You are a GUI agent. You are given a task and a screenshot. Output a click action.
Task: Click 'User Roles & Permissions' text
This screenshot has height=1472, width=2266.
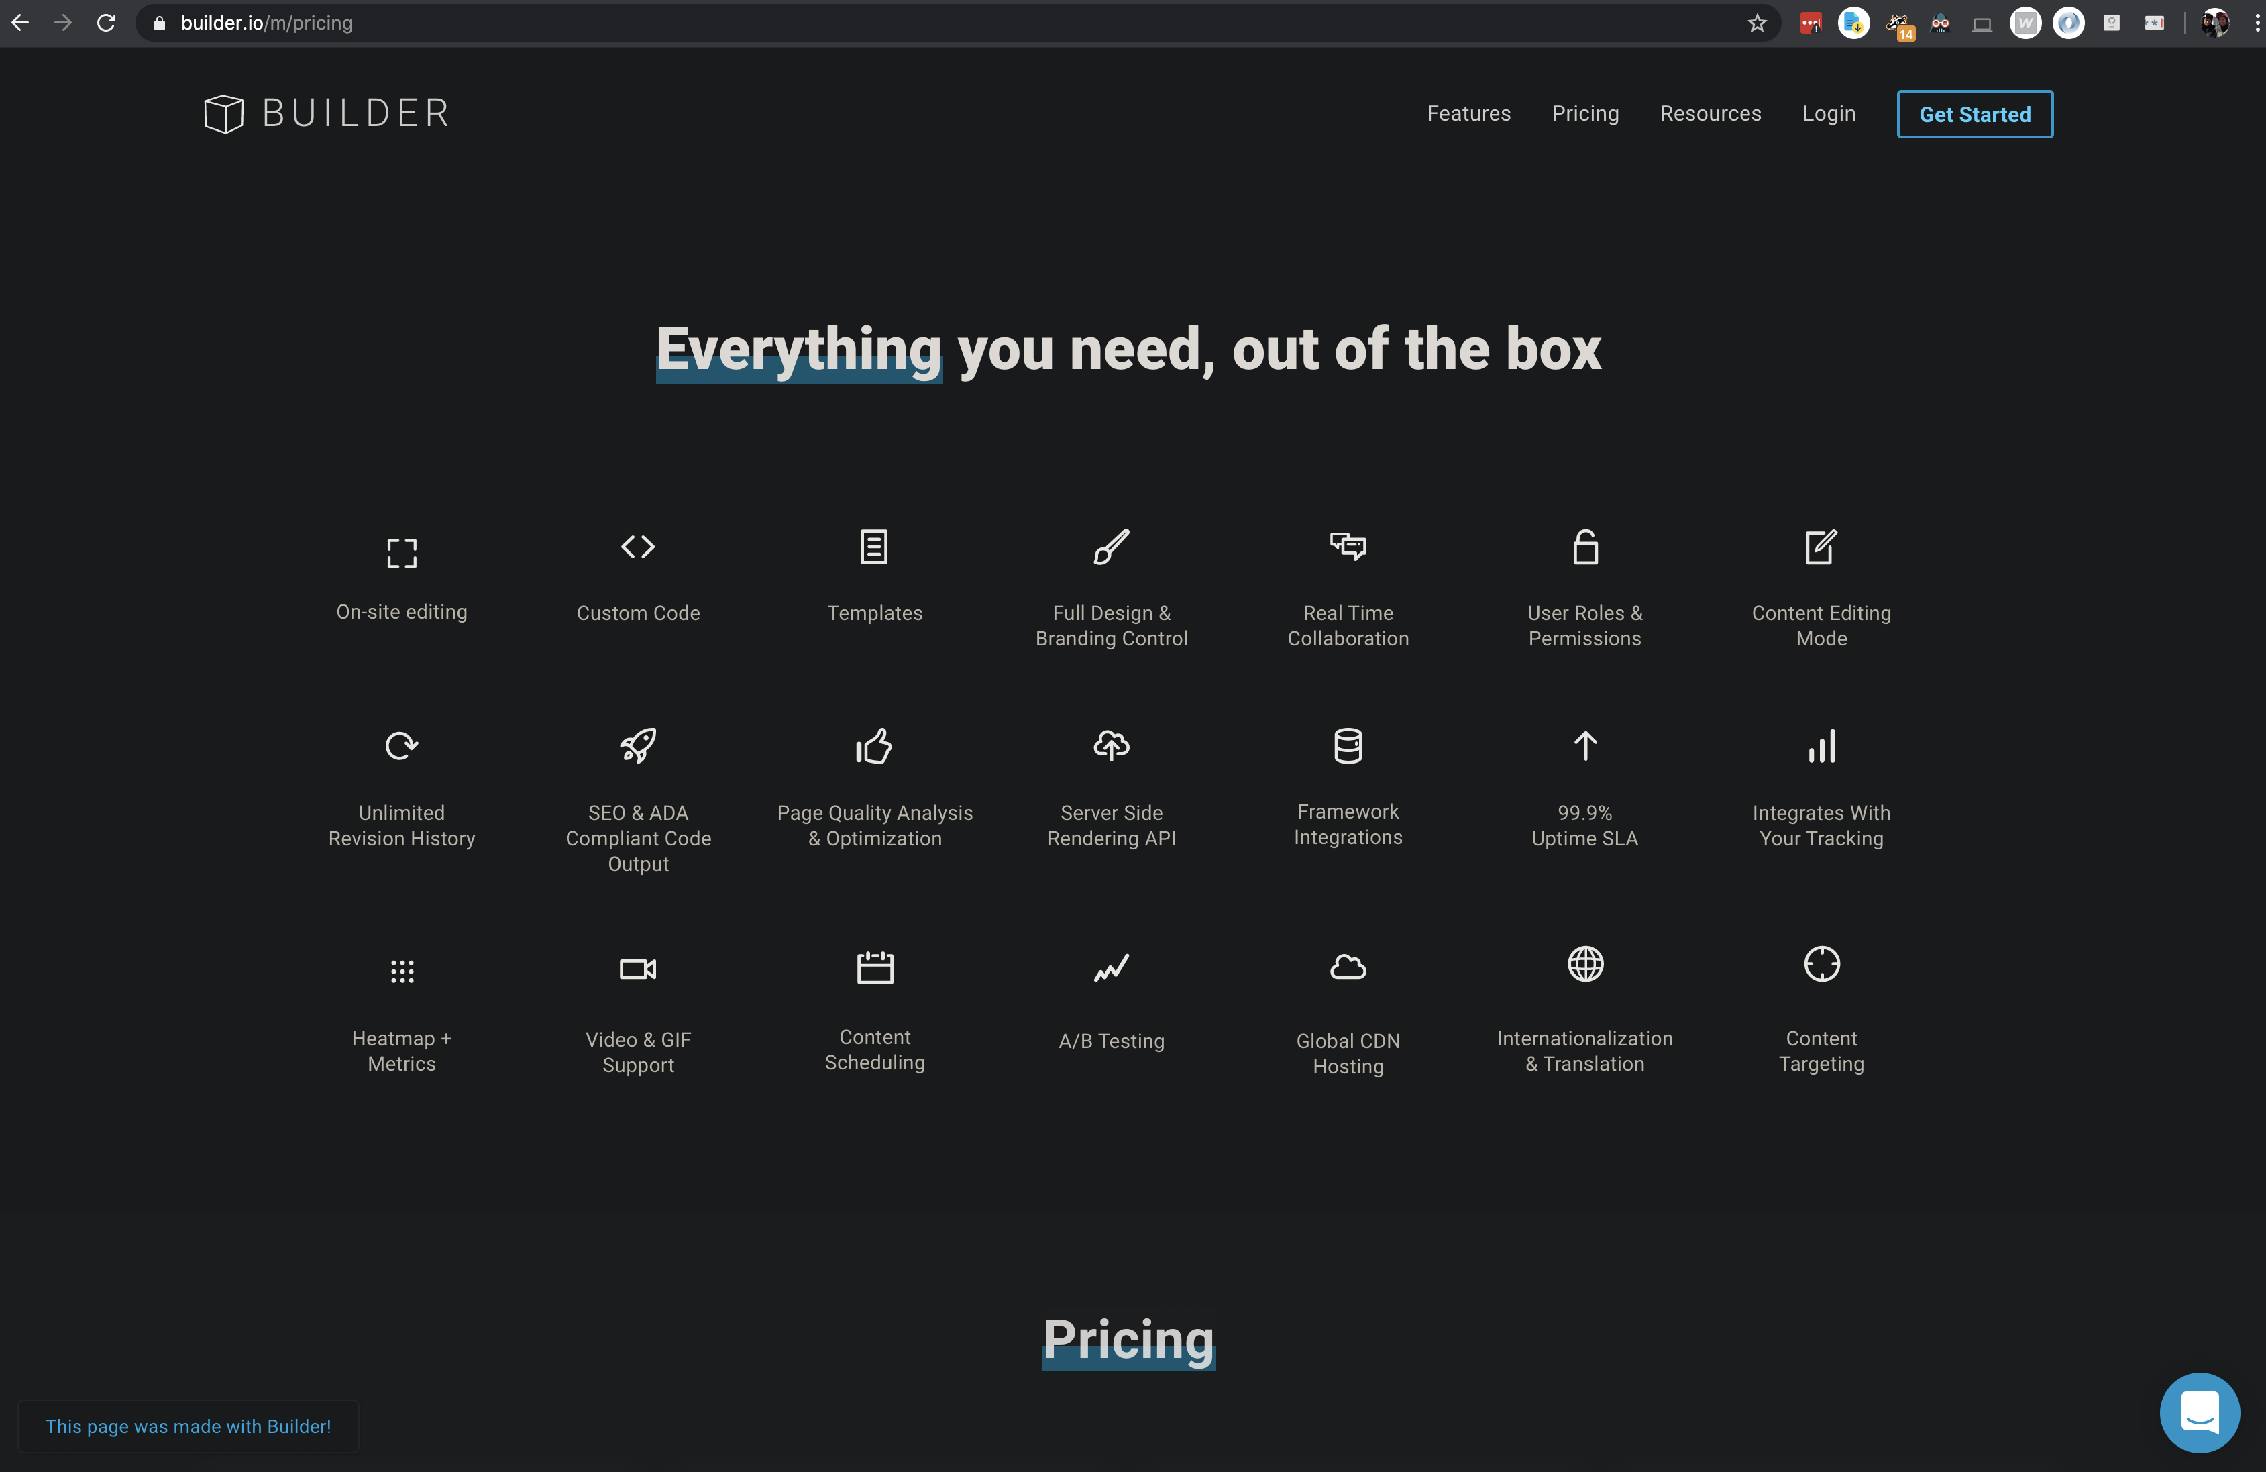coord(1585,625)
